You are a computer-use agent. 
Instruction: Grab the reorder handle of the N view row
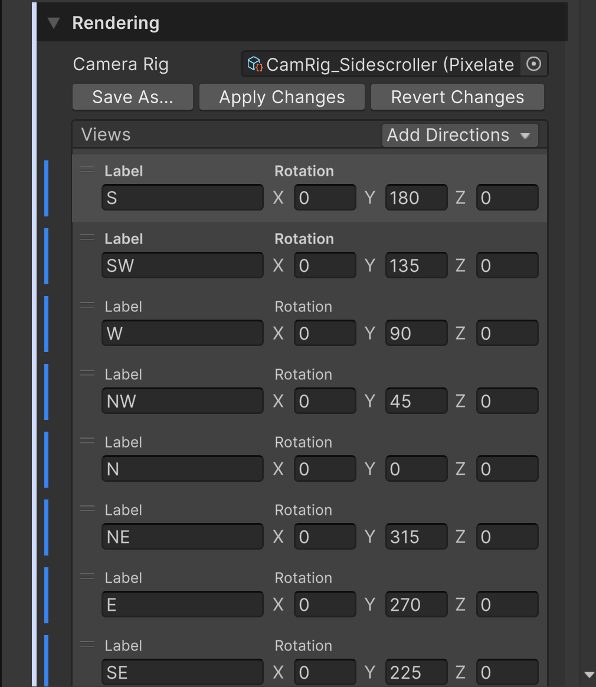point(87,441)
